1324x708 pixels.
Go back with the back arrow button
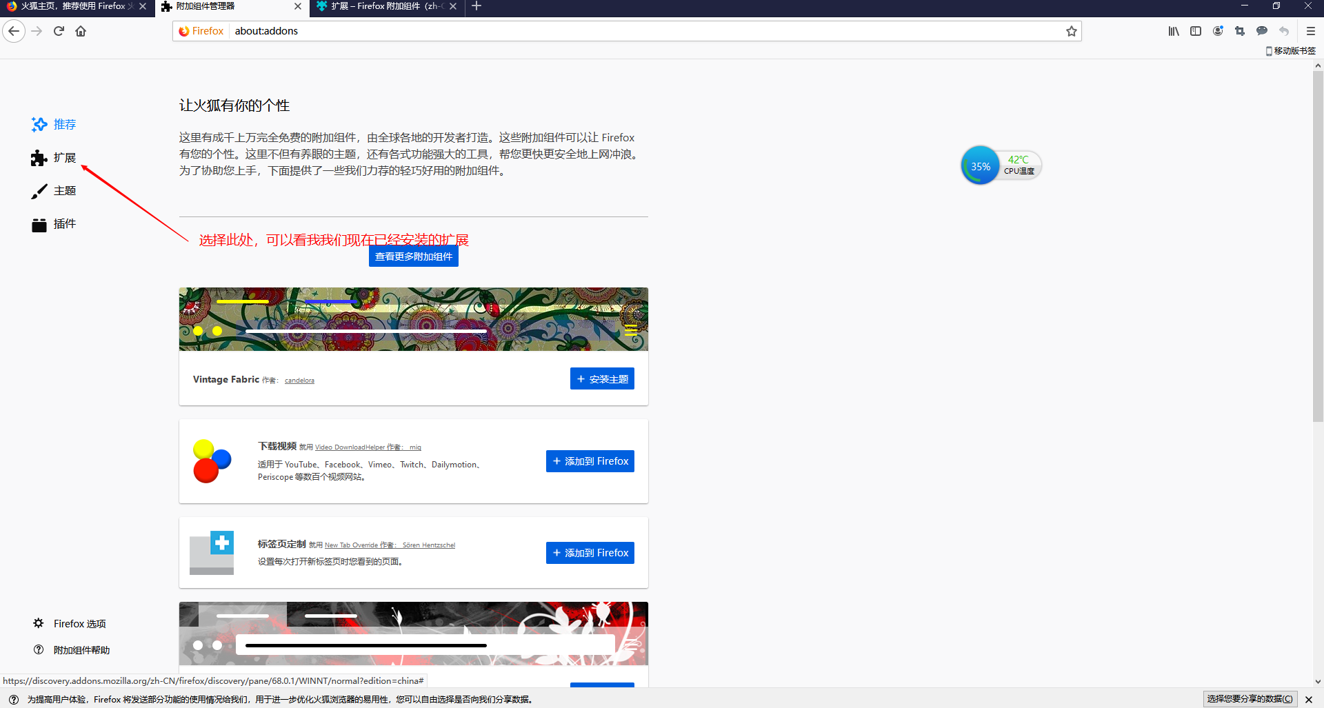pos(14,31)
